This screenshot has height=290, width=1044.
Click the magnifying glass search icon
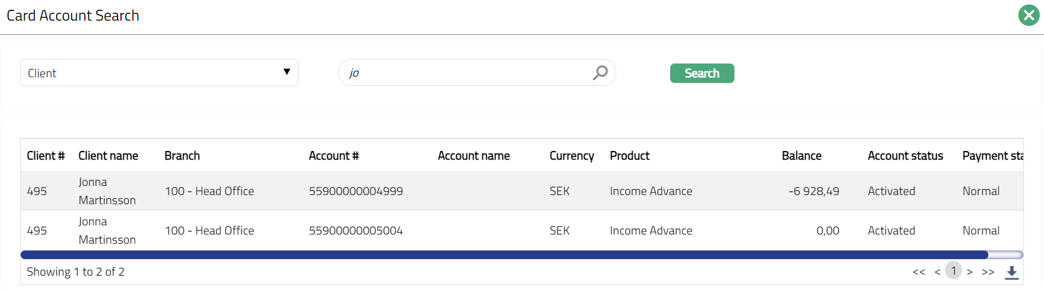coord(600,73)
